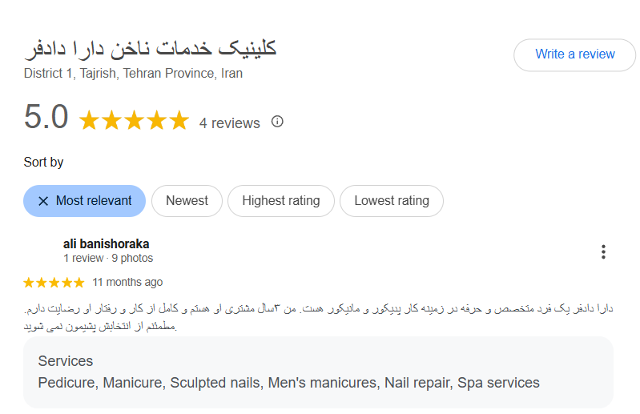This screenshot has height=414, width=640.
Task: Click the Pedicure, Manicure services list
Action: coord(288,383)
